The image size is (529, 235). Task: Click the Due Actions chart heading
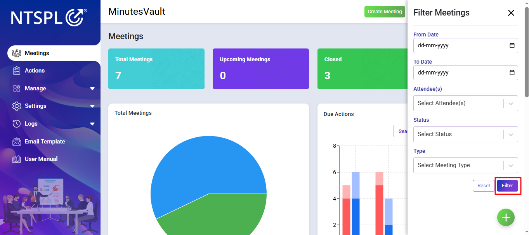(339, 114)
